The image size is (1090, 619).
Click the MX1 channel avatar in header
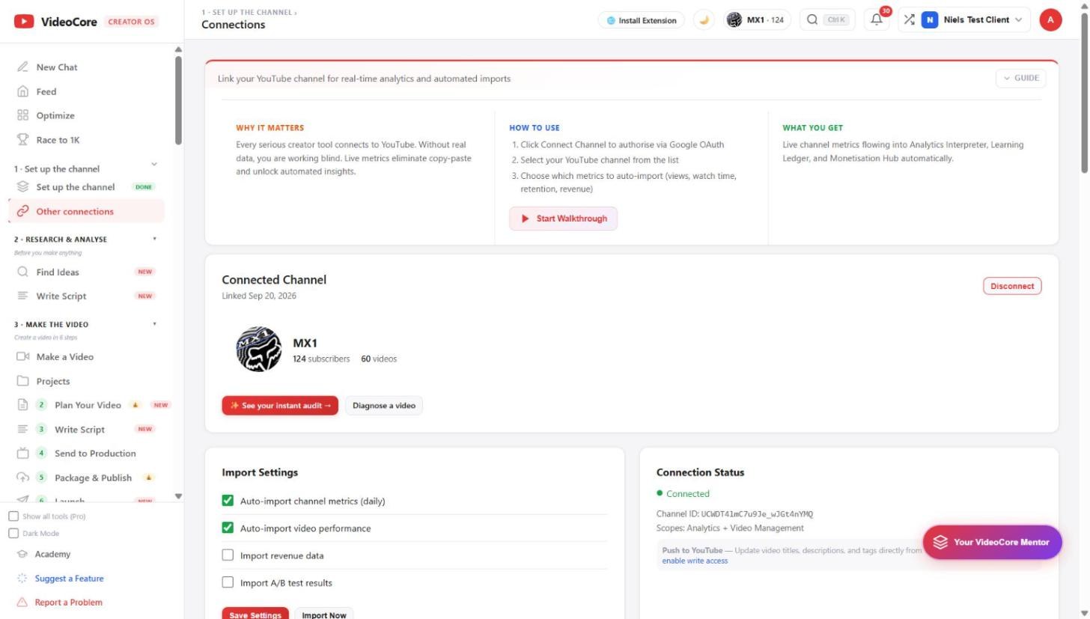pyautogui.click(x=734, y=20)
